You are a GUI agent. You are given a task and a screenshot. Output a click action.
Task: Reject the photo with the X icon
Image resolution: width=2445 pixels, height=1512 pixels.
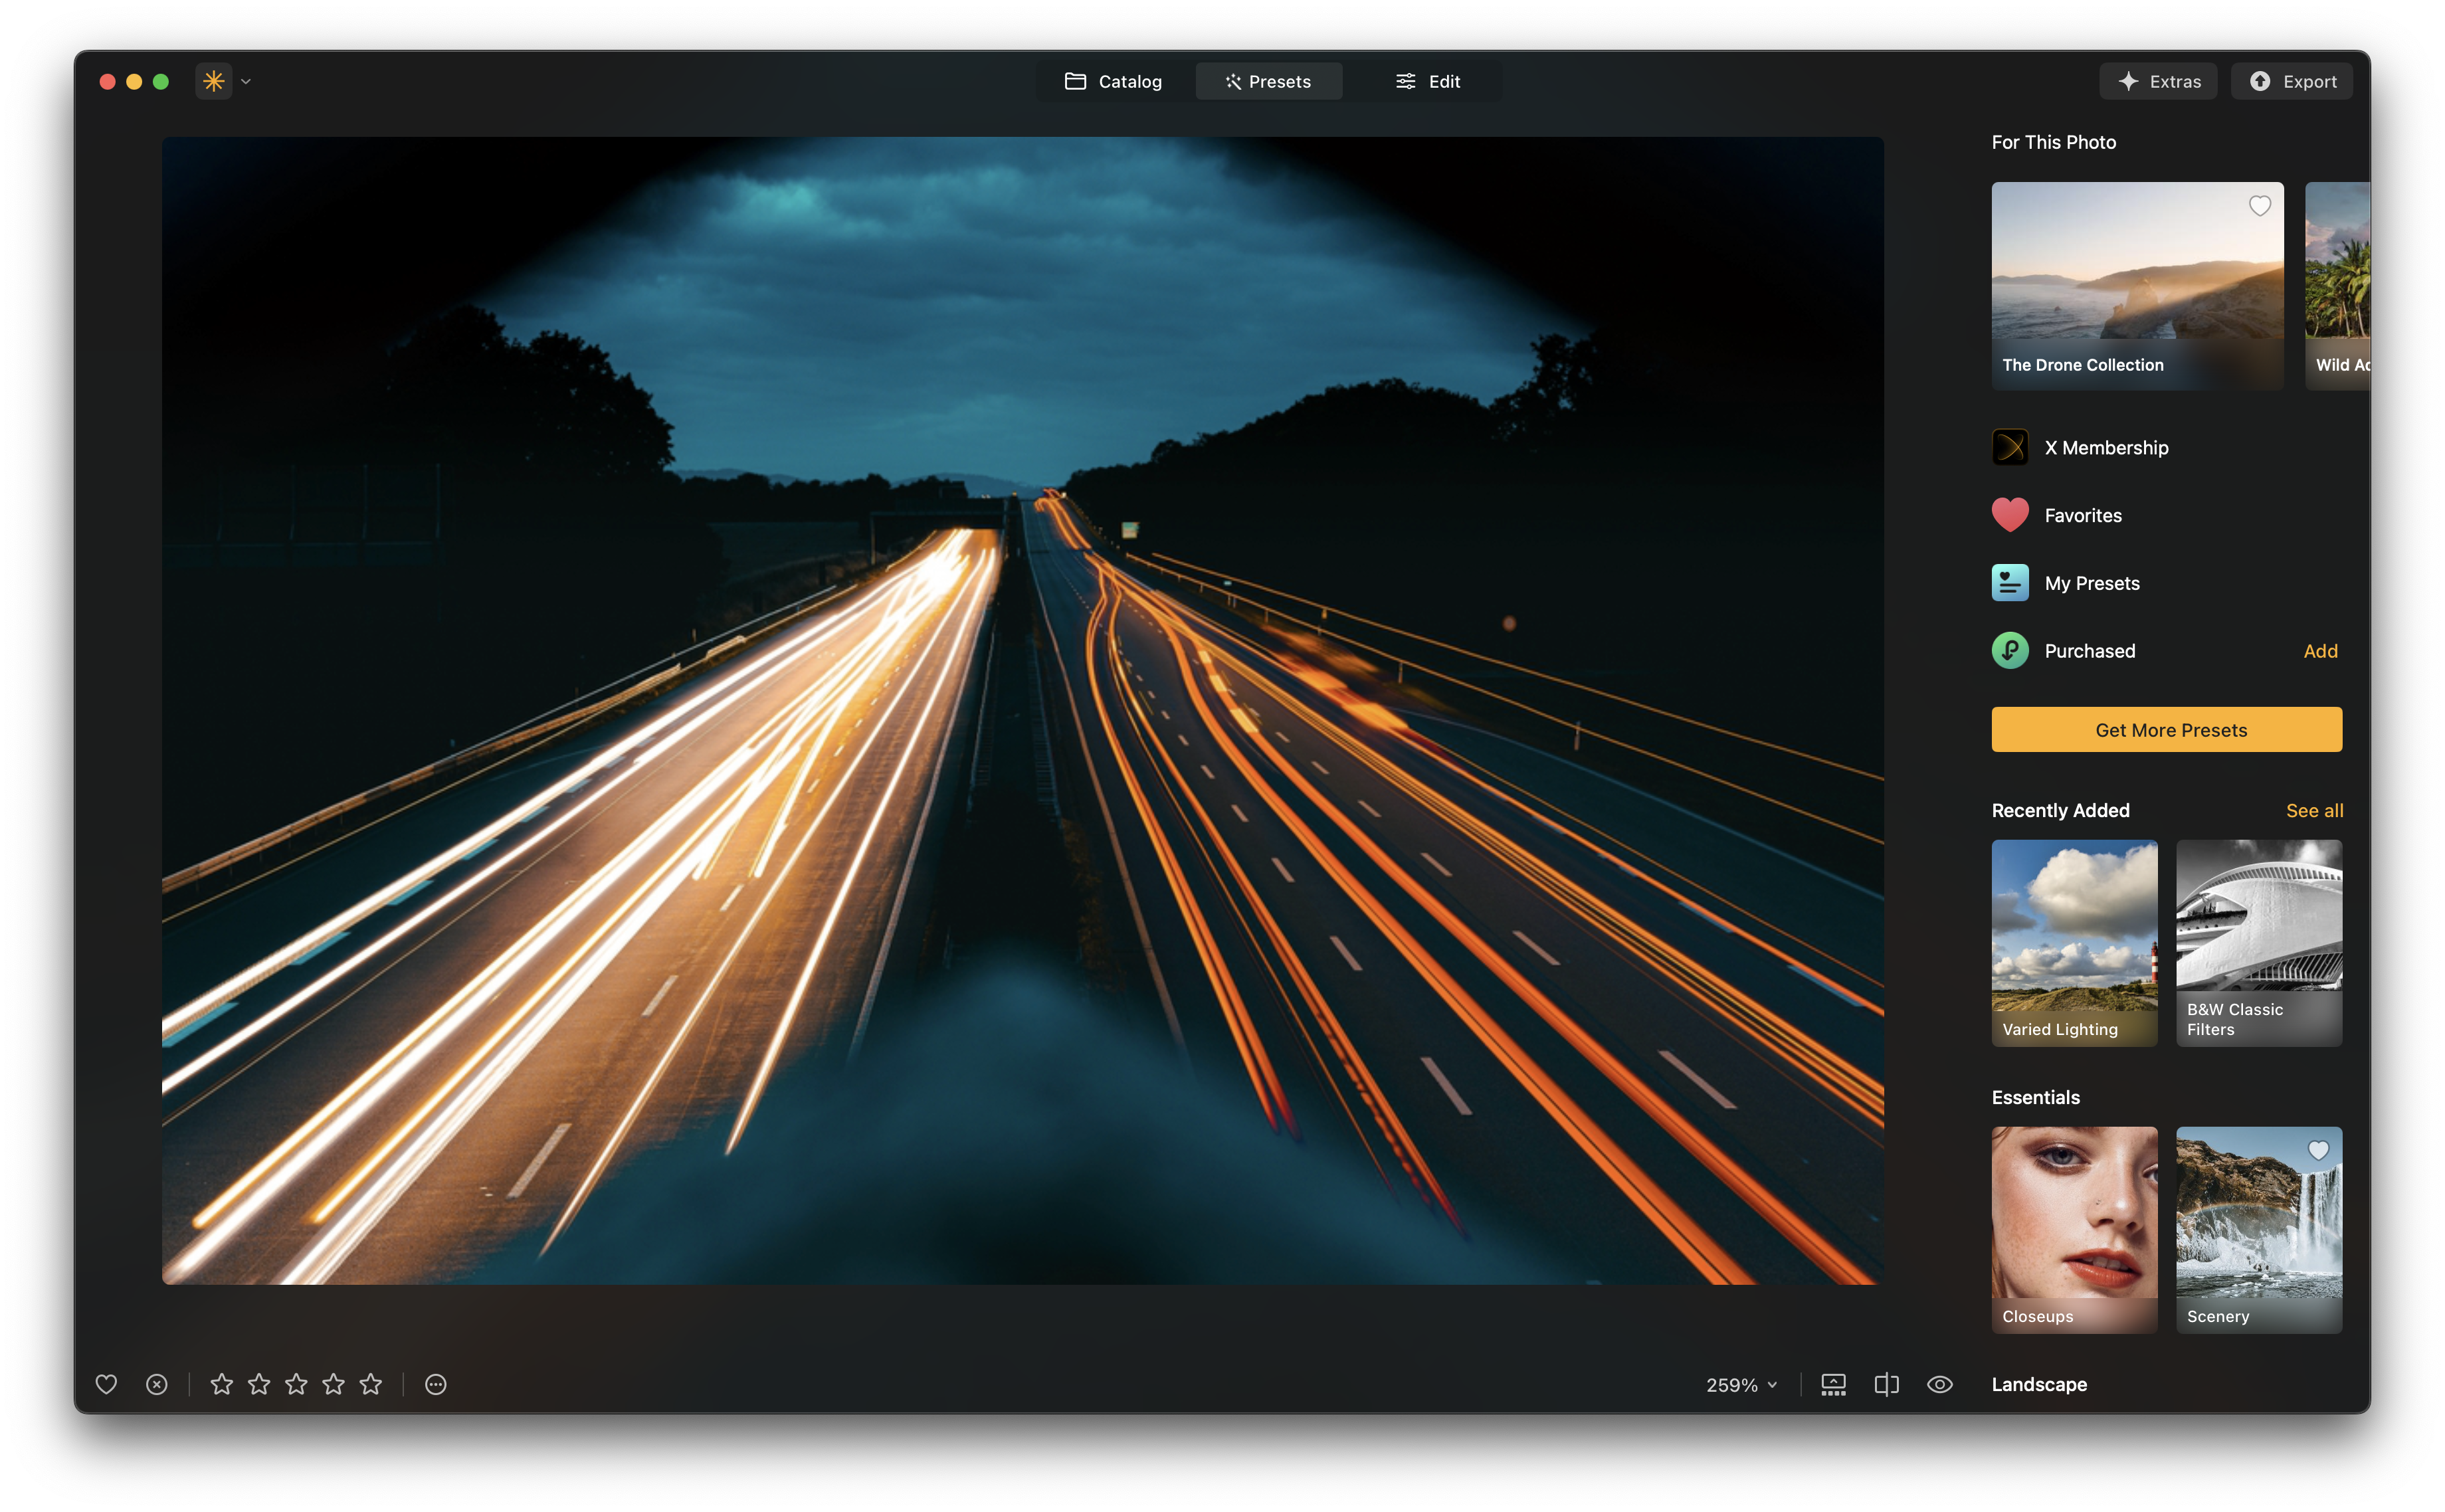click(x=157, y=1384)
